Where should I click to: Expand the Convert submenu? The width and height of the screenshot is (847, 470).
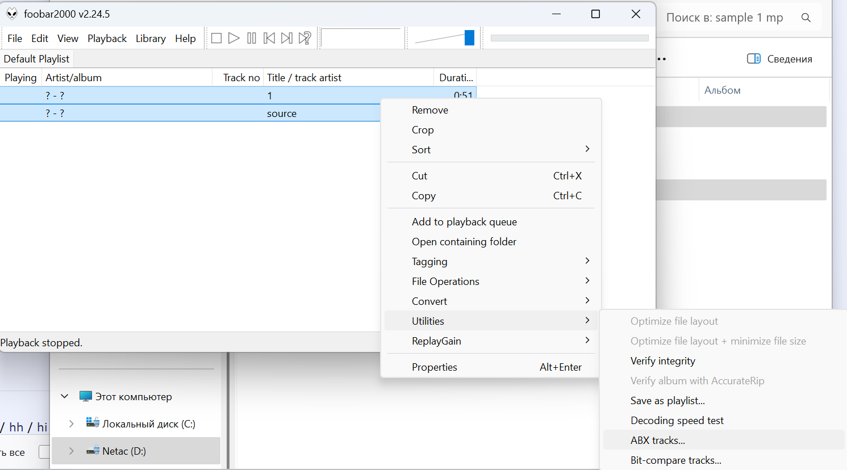(491, 301)
